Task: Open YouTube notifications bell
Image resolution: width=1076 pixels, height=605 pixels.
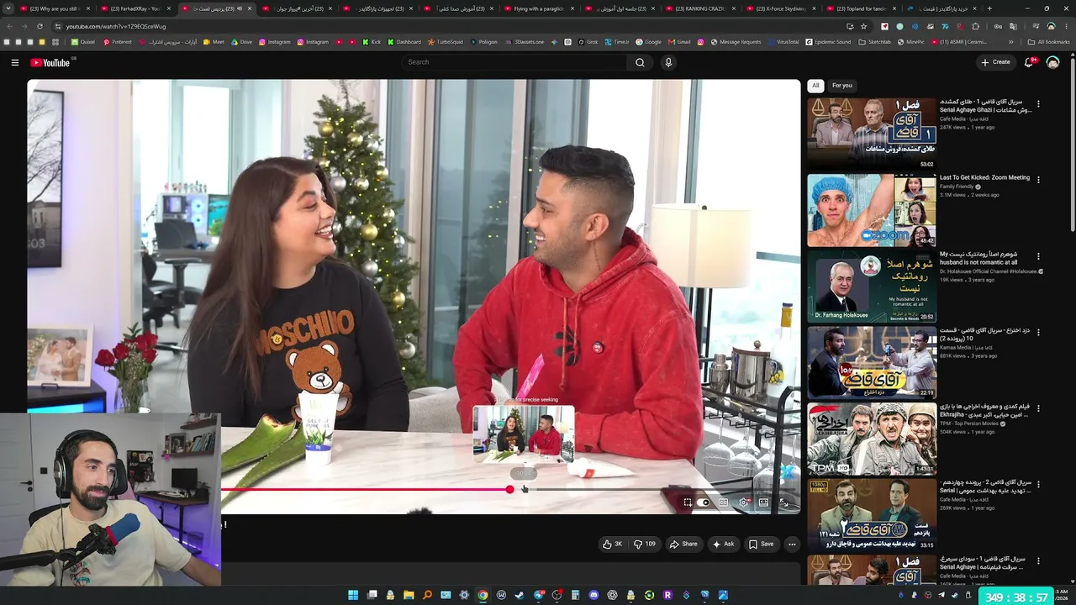Action: click(1028, 62)
